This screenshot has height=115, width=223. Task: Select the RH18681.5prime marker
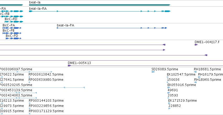point(195,72)
